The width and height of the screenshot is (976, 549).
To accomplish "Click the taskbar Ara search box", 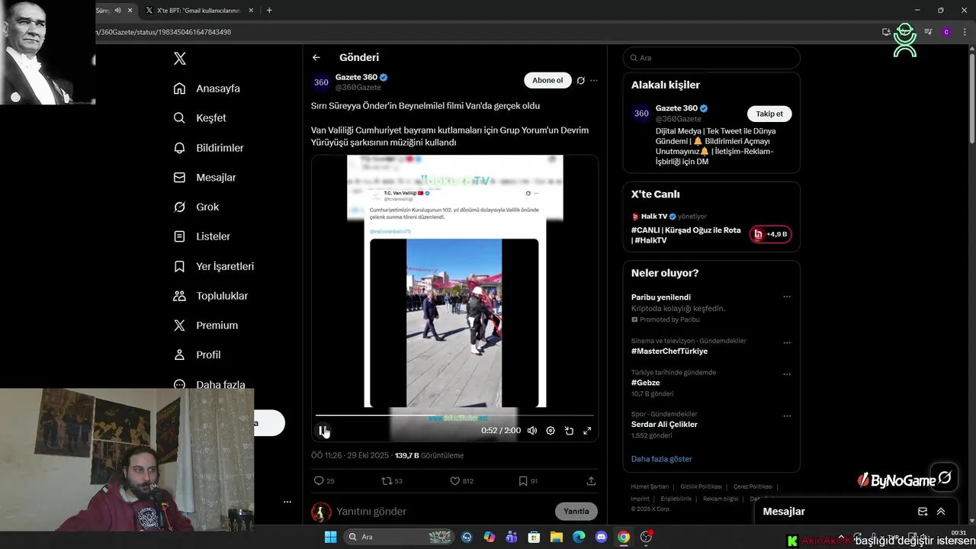I will pos(397,537).
